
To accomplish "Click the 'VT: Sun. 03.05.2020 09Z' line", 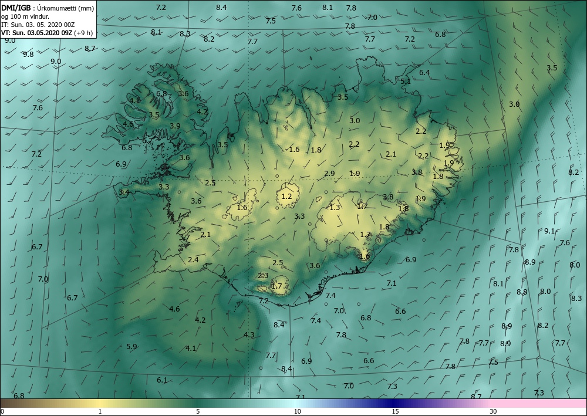I will click(x=36, y=33).
